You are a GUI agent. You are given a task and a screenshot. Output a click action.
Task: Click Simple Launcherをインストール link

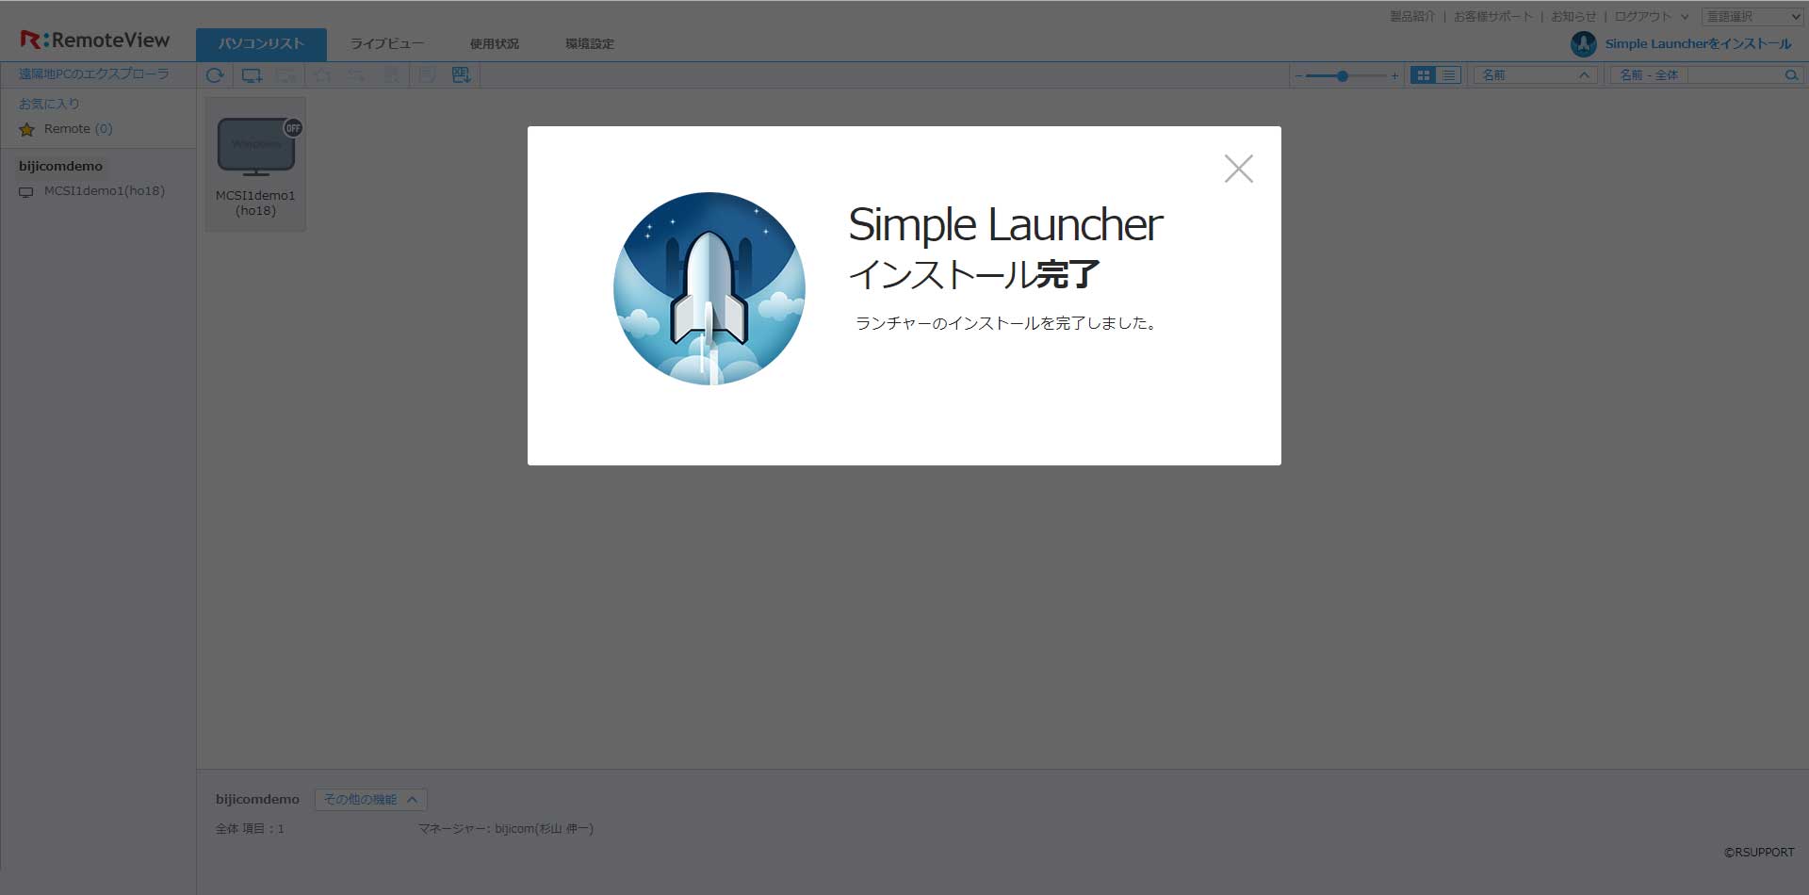(1699, 43)
